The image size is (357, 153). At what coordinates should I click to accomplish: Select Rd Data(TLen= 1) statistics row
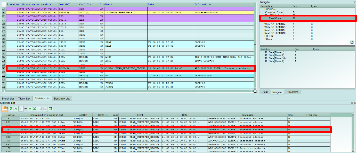307,52
